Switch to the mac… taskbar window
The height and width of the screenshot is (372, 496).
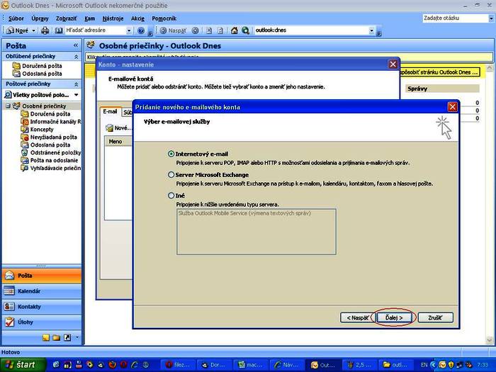[250, 365]
